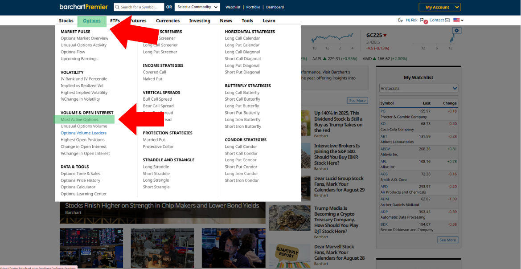Select Unusual Options Volume

tap(84, 126)
